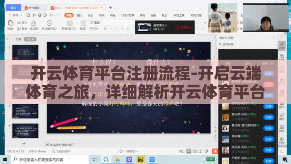Open the 节 section dropdown
Screen dimensions: 291x164
(95, 29)
